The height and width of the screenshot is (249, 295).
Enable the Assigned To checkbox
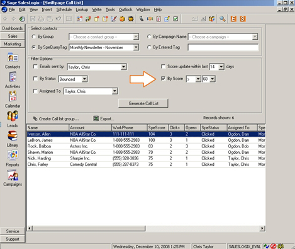[x=35, y=91]
